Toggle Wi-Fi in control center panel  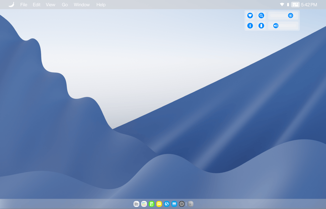coord(250,16)
